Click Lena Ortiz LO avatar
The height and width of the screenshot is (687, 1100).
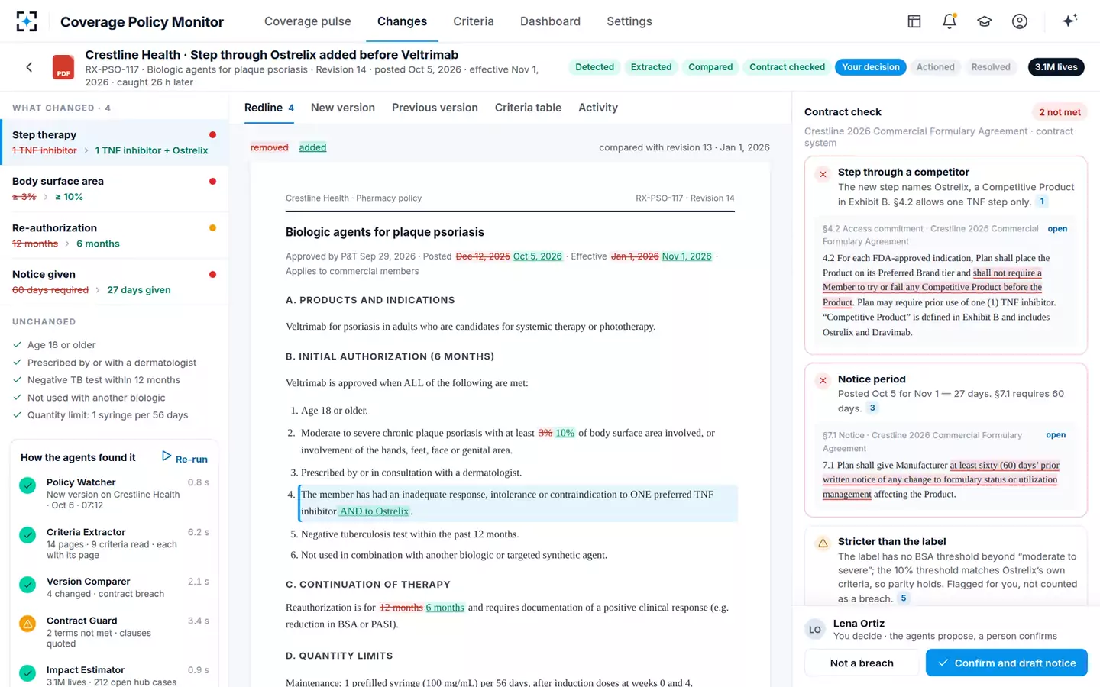[x=815, y=630]
